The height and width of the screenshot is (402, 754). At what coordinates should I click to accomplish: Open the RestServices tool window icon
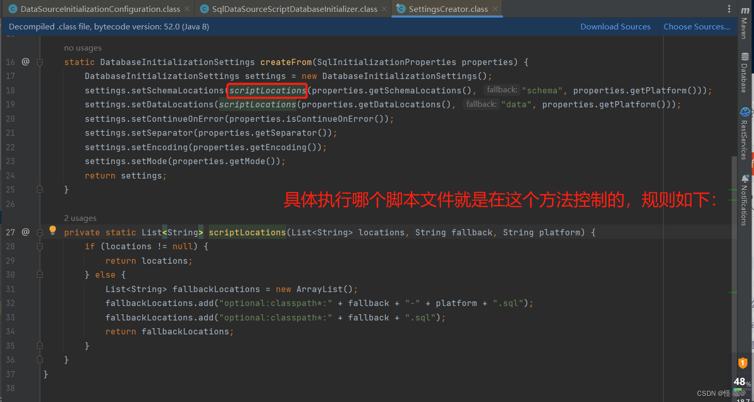pos(745,112)
